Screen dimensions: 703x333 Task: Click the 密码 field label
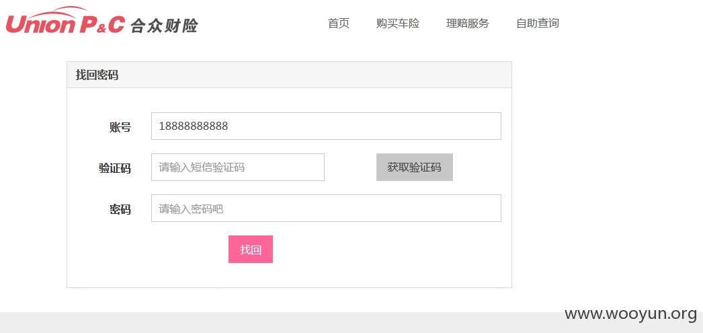click(x=120, y=209)
